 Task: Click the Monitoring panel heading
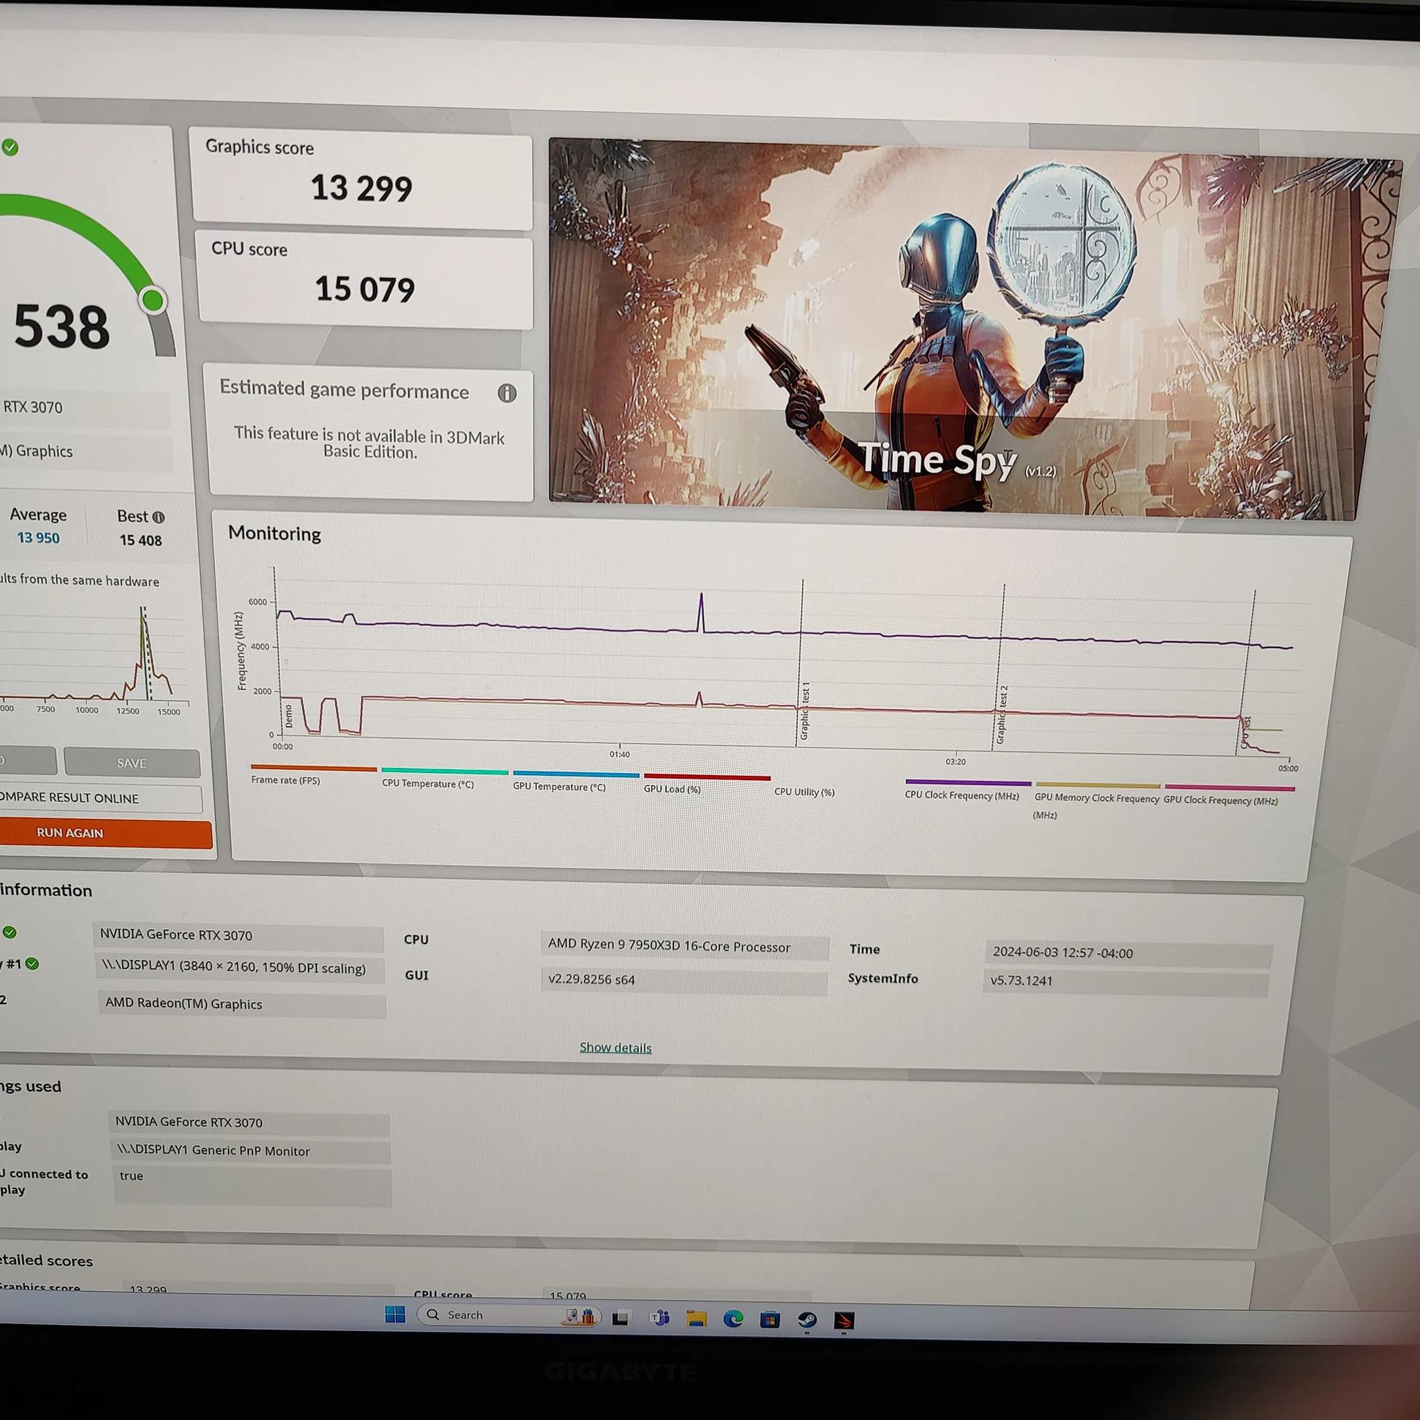274,533
